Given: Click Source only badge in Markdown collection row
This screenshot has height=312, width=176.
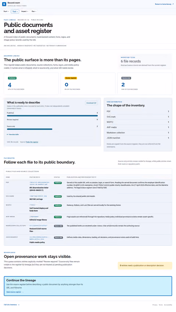Looking at the screenshot, I should pyautogui.click(x=58, y=226).
